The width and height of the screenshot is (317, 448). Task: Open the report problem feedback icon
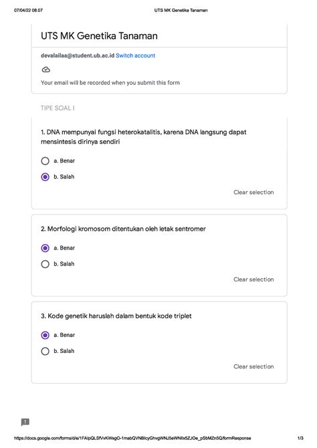pyautogui.click(x=25, y=422)
